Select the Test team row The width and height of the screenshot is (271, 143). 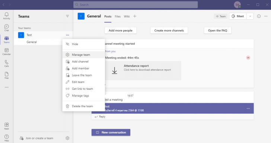pyautogui.click(x=44, y=35)
